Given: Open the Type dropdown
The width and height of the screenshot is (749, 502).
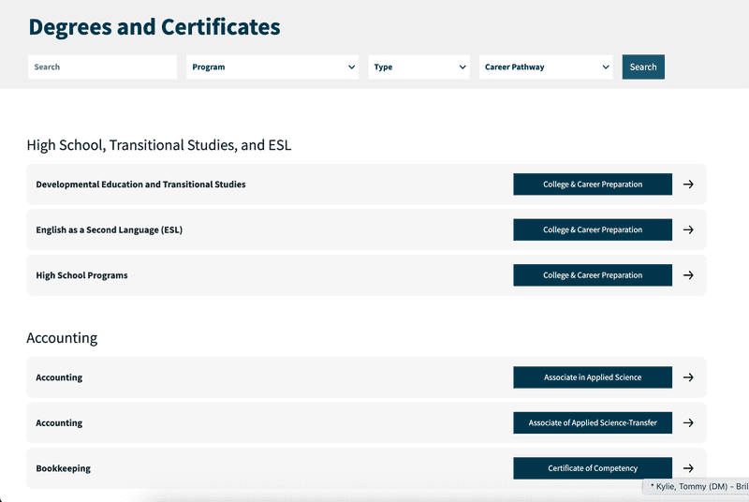Looking at the screenshot, I should [419, 66].
